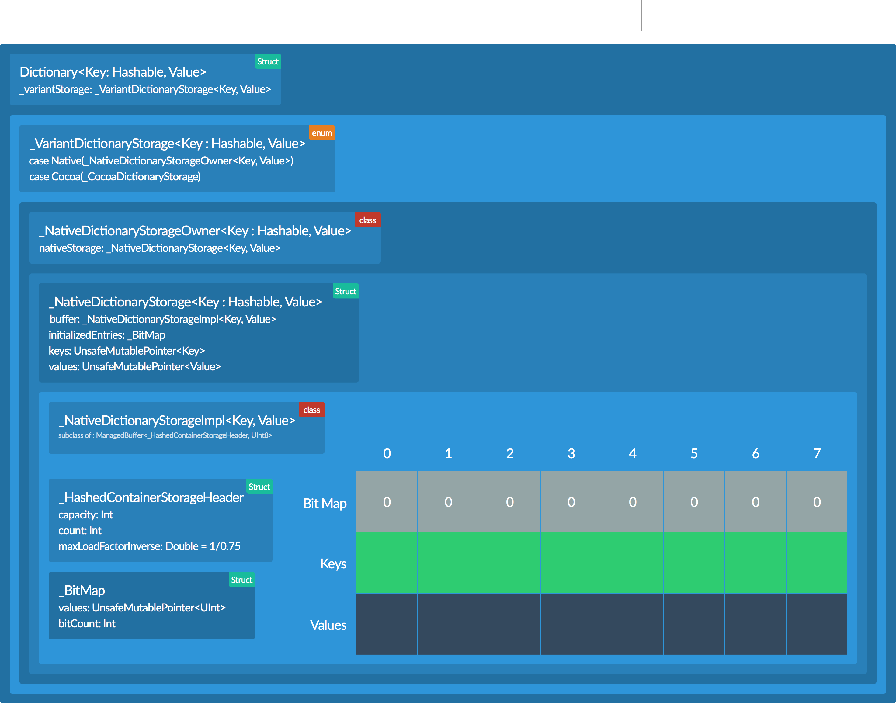
Task: Click the orange enum badge
Action: [x=322, y=133]
